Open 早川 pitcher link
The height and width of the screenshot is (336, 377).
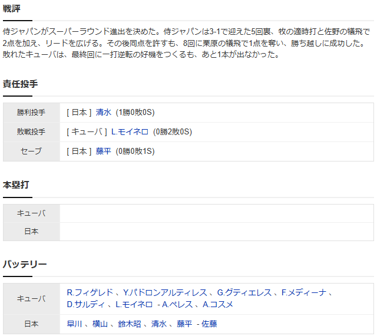74,324
